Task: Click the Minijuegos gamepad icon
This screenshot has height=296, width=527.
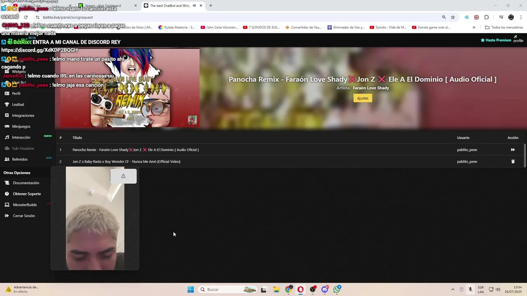Action: coord(7,127)
